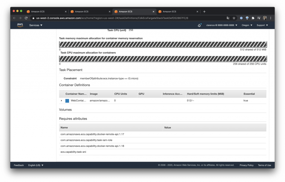Image resolution: width=285 pixels, height=182 pixels.
Task: Click the translate page icon in address bar
Action: (228, 18)
